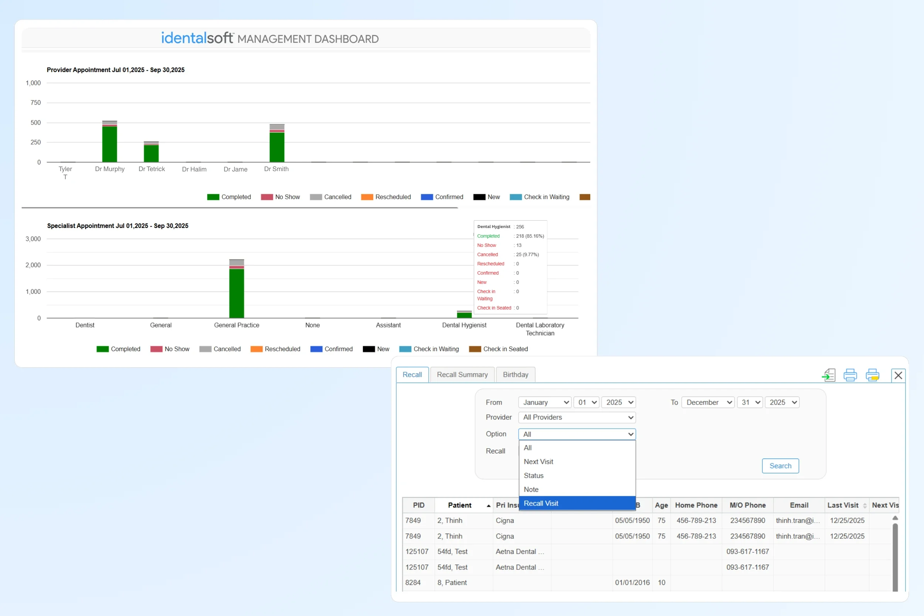Screen dimensions: 924x616
Task: Open the Birthday tab
Action: (x=516, y=374)
